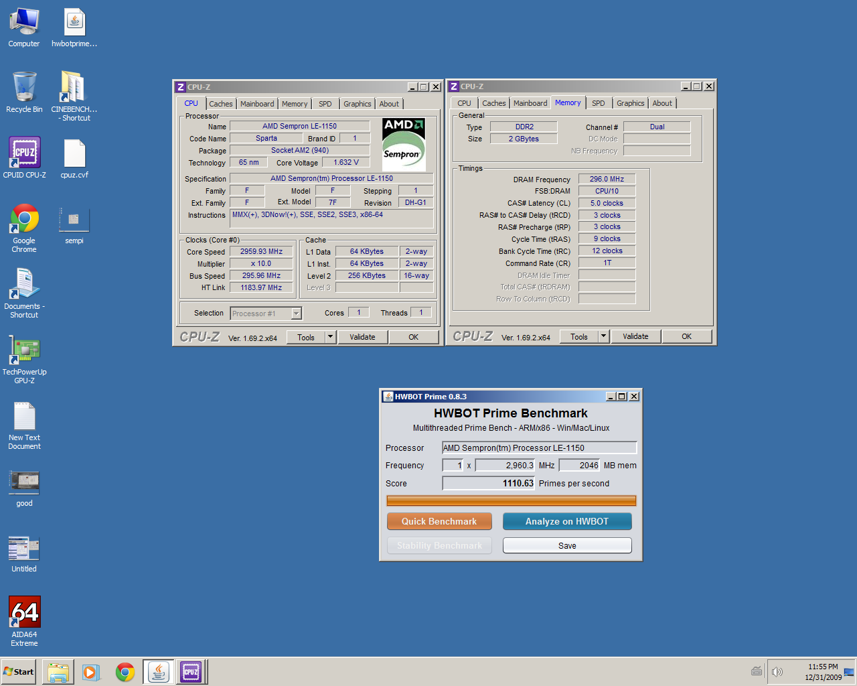Click the HWBOT Prime frequency field 2,960.3
The width and height of the screenshot is (857, 686).
coord(505,465)
